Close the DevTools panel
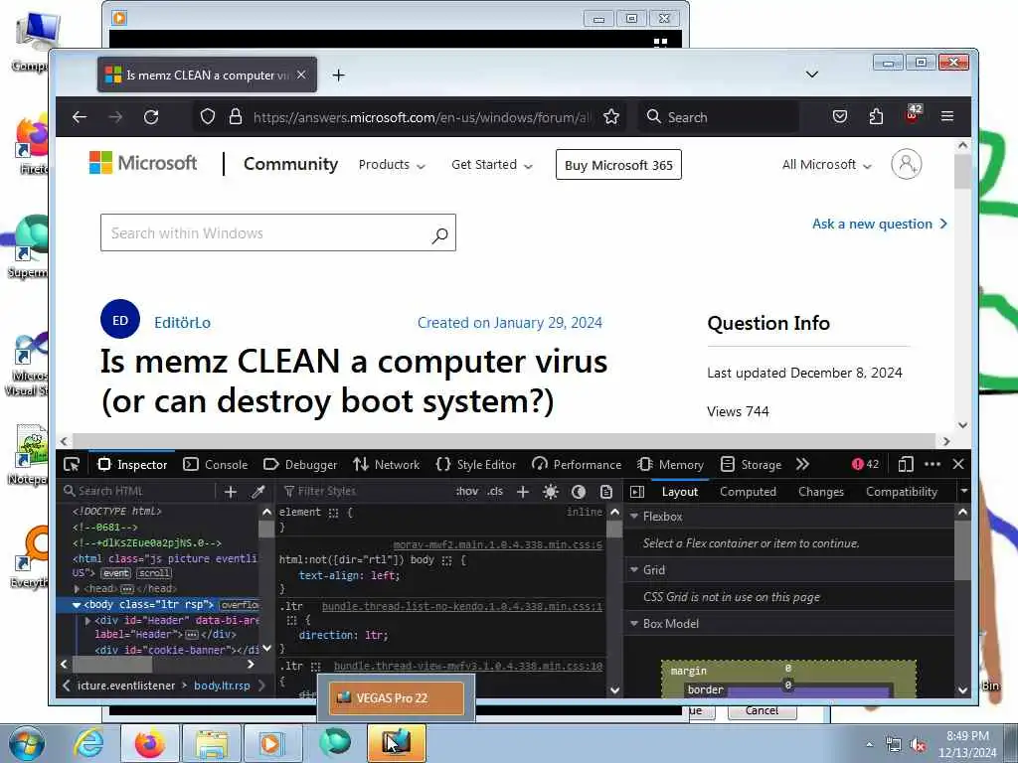1018x763 pixels. pyautogui.click(x=958, y=465)
